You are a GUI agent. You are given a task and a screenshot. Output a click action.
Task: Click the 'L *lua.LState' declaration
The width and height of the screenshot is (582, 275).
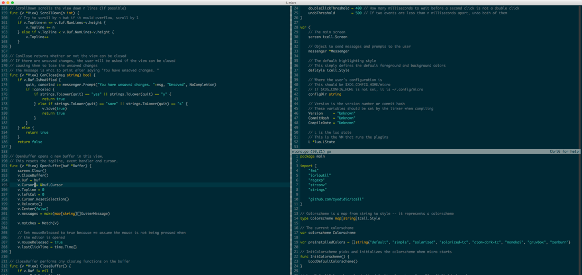tap(322, 142)
